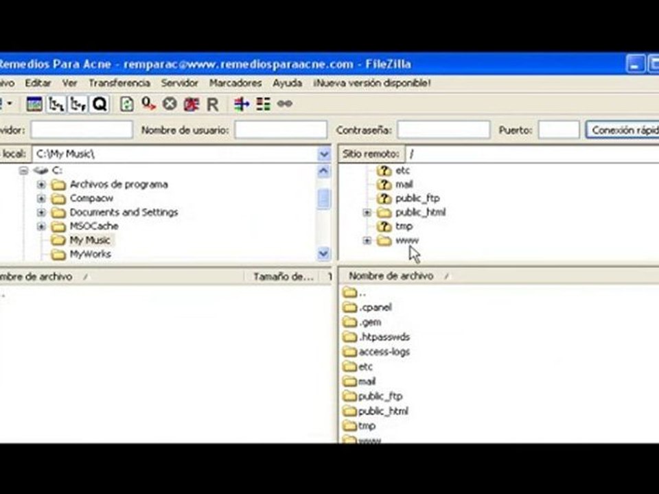Select public_ftp in remote tree
659x494 pixels.
418,198
